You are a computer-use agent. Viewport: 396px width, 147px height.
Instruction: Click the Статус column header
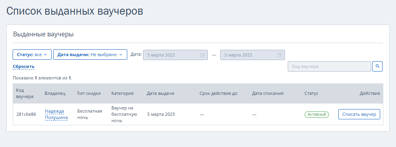click(x=311, y=93)
